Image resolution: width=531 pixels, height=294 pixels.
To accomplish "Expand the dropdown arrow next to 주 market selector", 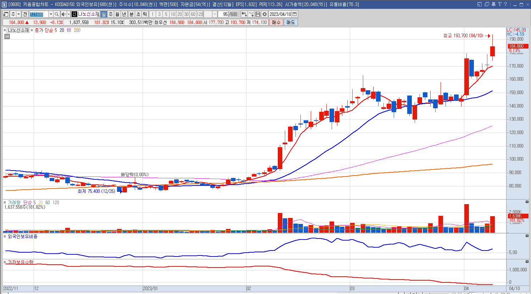I will (x=18, y=14).
